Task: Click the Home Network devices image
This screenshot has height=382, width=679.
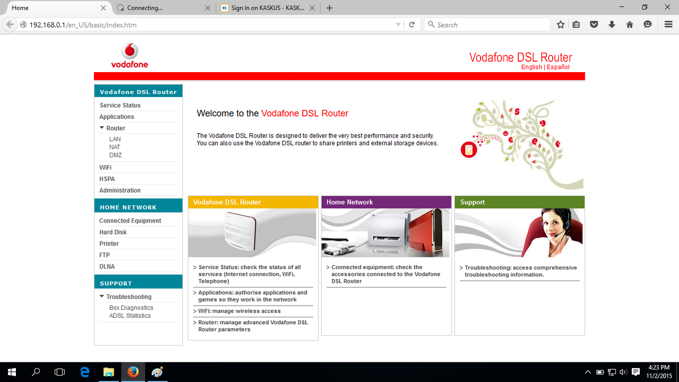Action: pos(386,232)
